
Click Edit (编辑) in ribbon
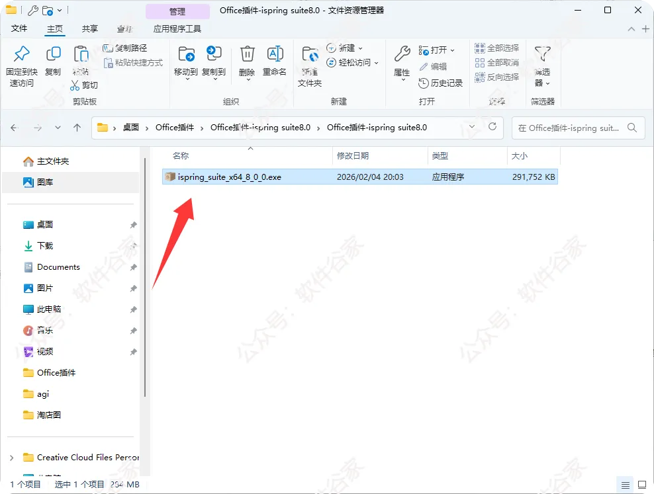433,67
